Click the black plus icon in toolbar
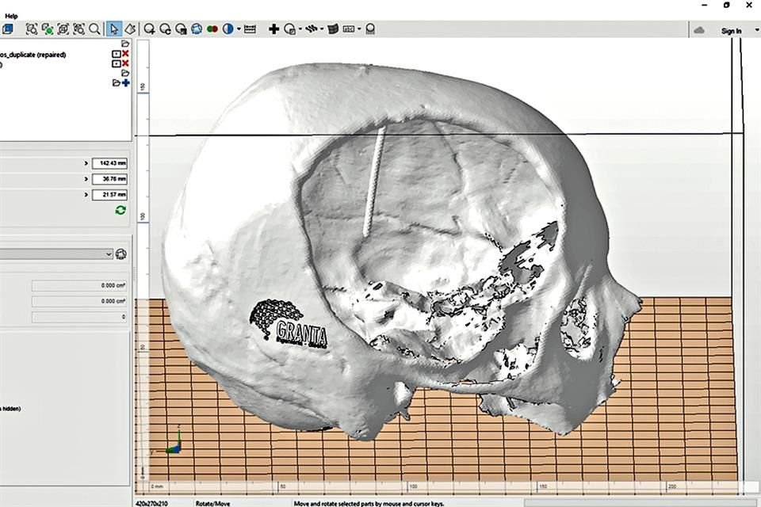Image resolution: width=761 pixels, height=507 pixels. click(273, 29)
